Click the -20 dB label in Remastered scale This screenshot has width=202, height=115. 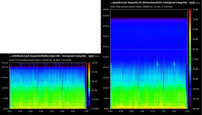pyautogui.click(x=195, y=9)
